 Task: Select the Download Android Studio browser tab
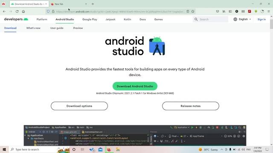point(29,4)
